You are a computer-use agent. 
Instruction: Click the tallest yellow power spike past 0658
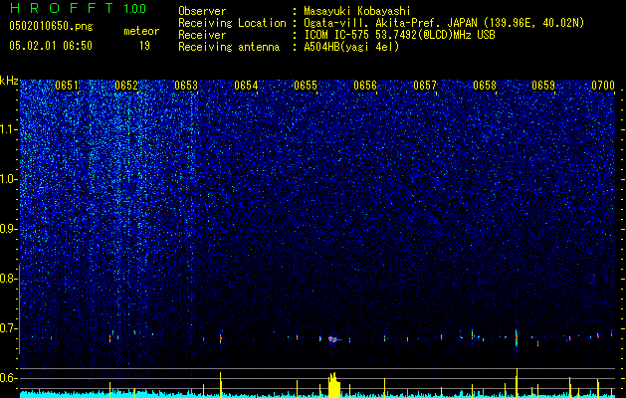[x=517, y=383]
